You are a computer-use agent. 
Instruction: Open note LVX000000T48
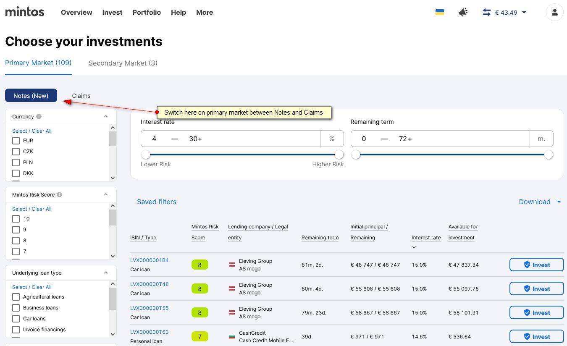150,284
